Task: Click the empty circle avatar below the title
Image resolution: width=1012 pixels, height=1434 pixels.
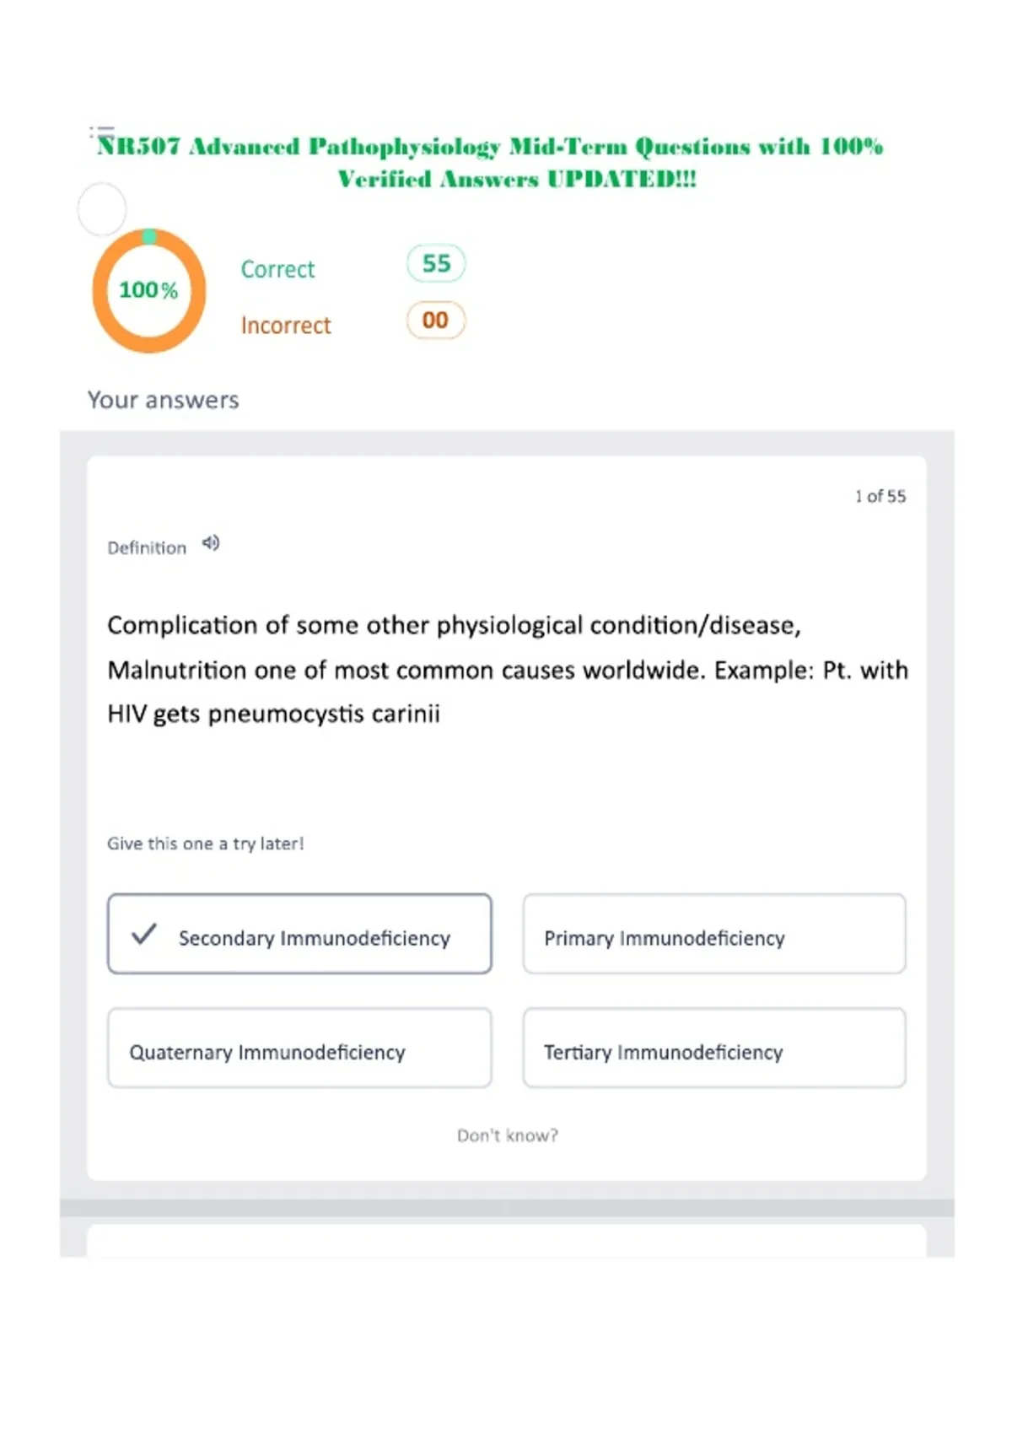Action: coord(102,208)
